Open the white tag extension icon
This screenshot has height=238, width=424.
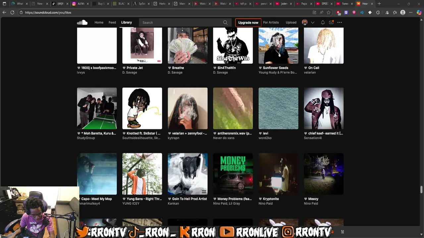coord(370,12)
